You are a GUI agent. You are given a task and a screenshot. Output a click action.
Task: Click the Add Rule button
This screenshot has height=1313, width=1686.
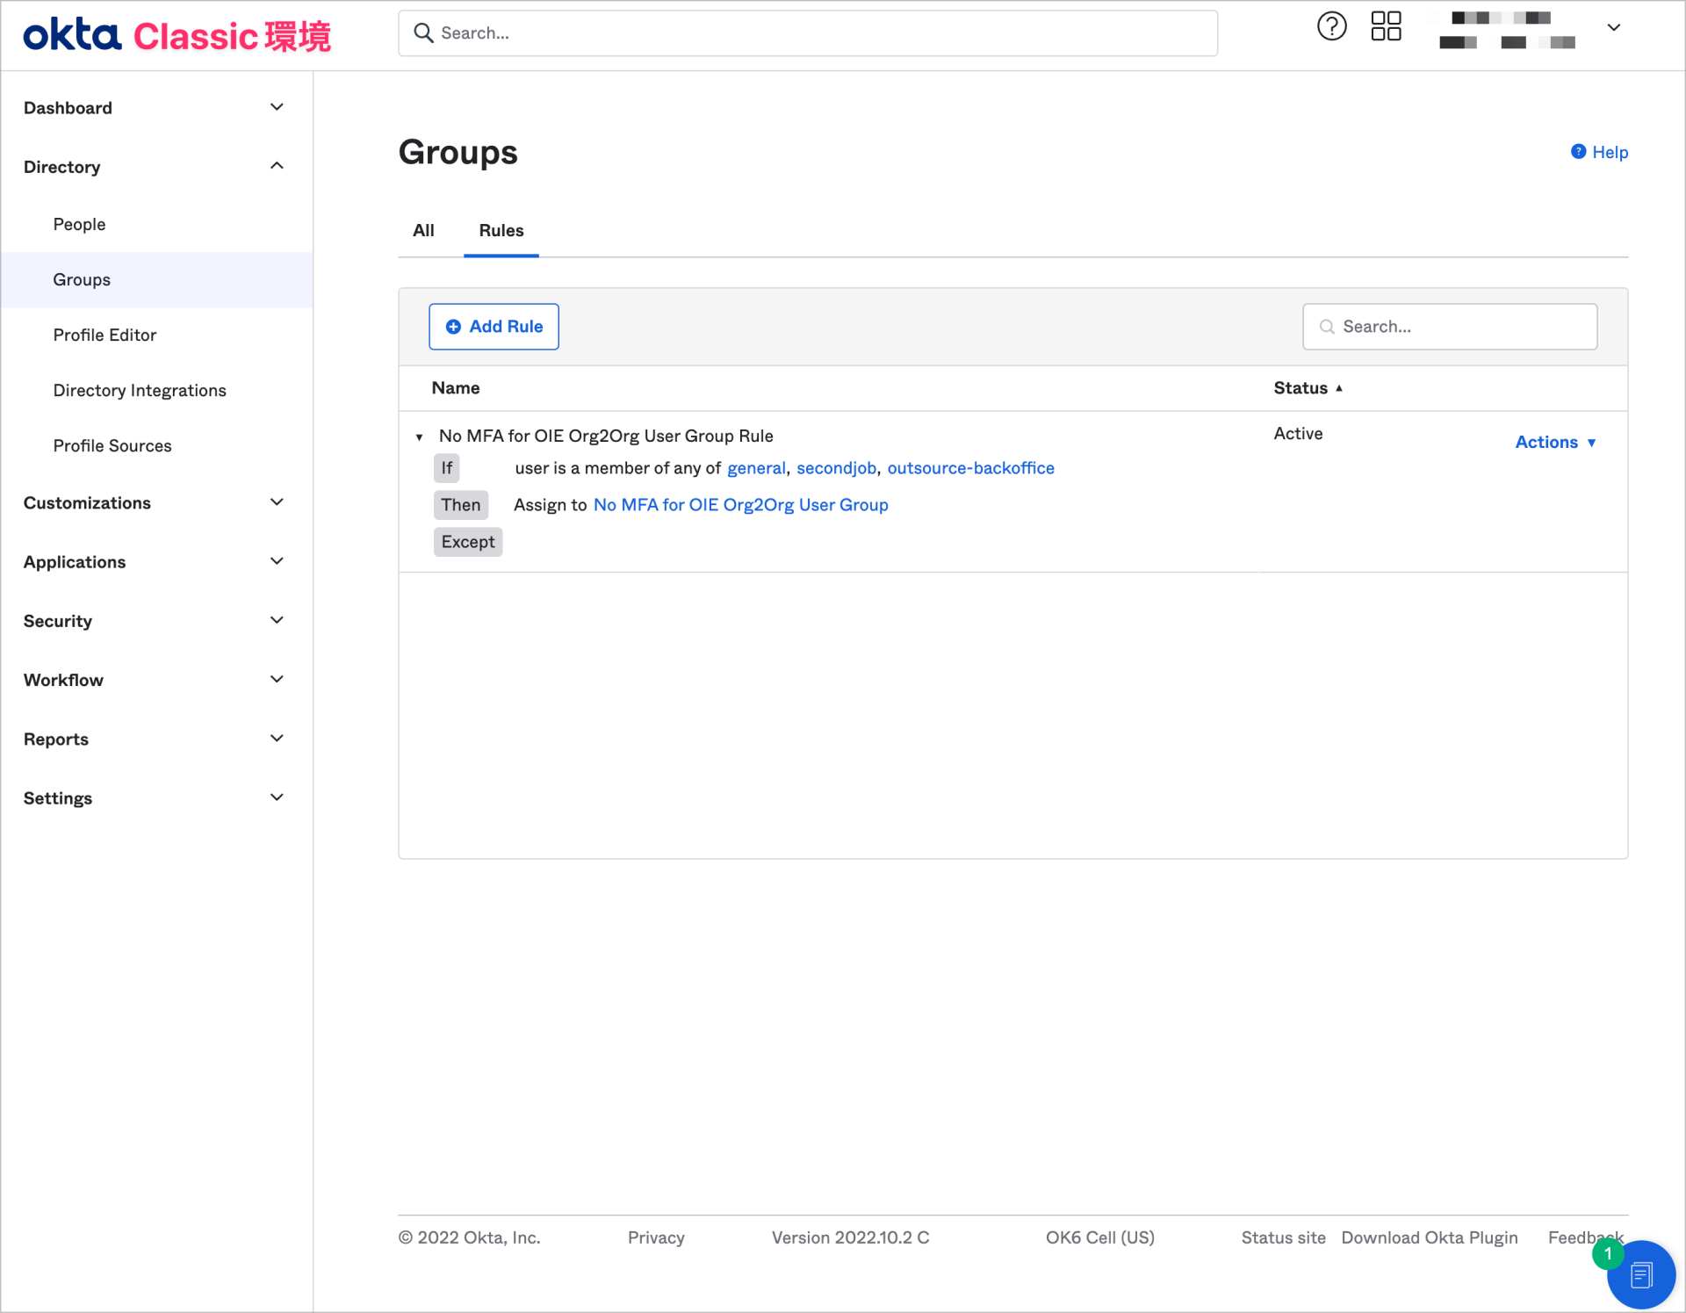(494, 326)
